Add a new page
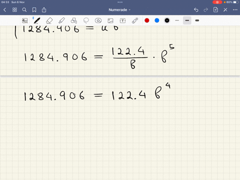 (215, 10)
